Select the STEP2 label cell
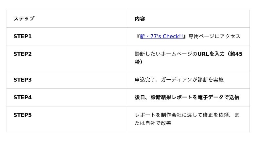262x142 pixels. 23,54
